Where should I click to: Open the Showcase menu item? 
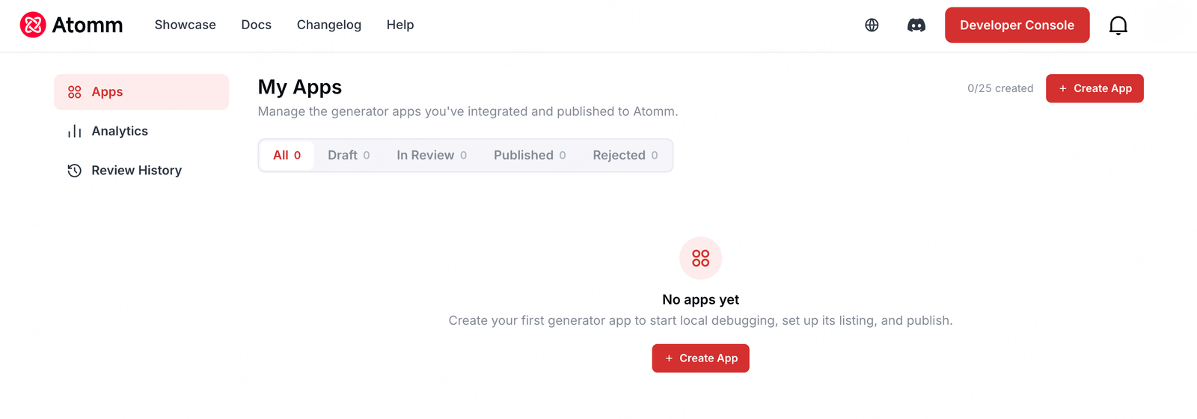[x=186, y=25]
